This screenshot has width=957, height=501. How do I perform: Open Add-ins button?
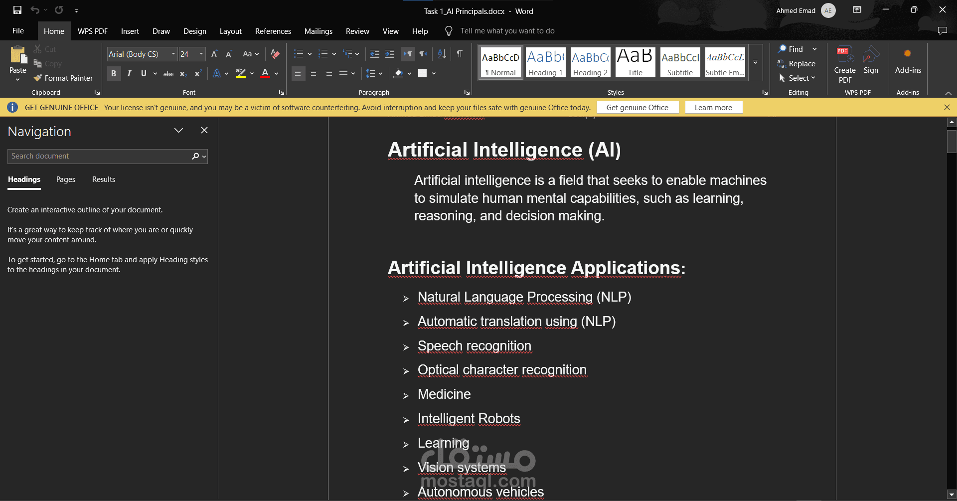pos(908,61)
